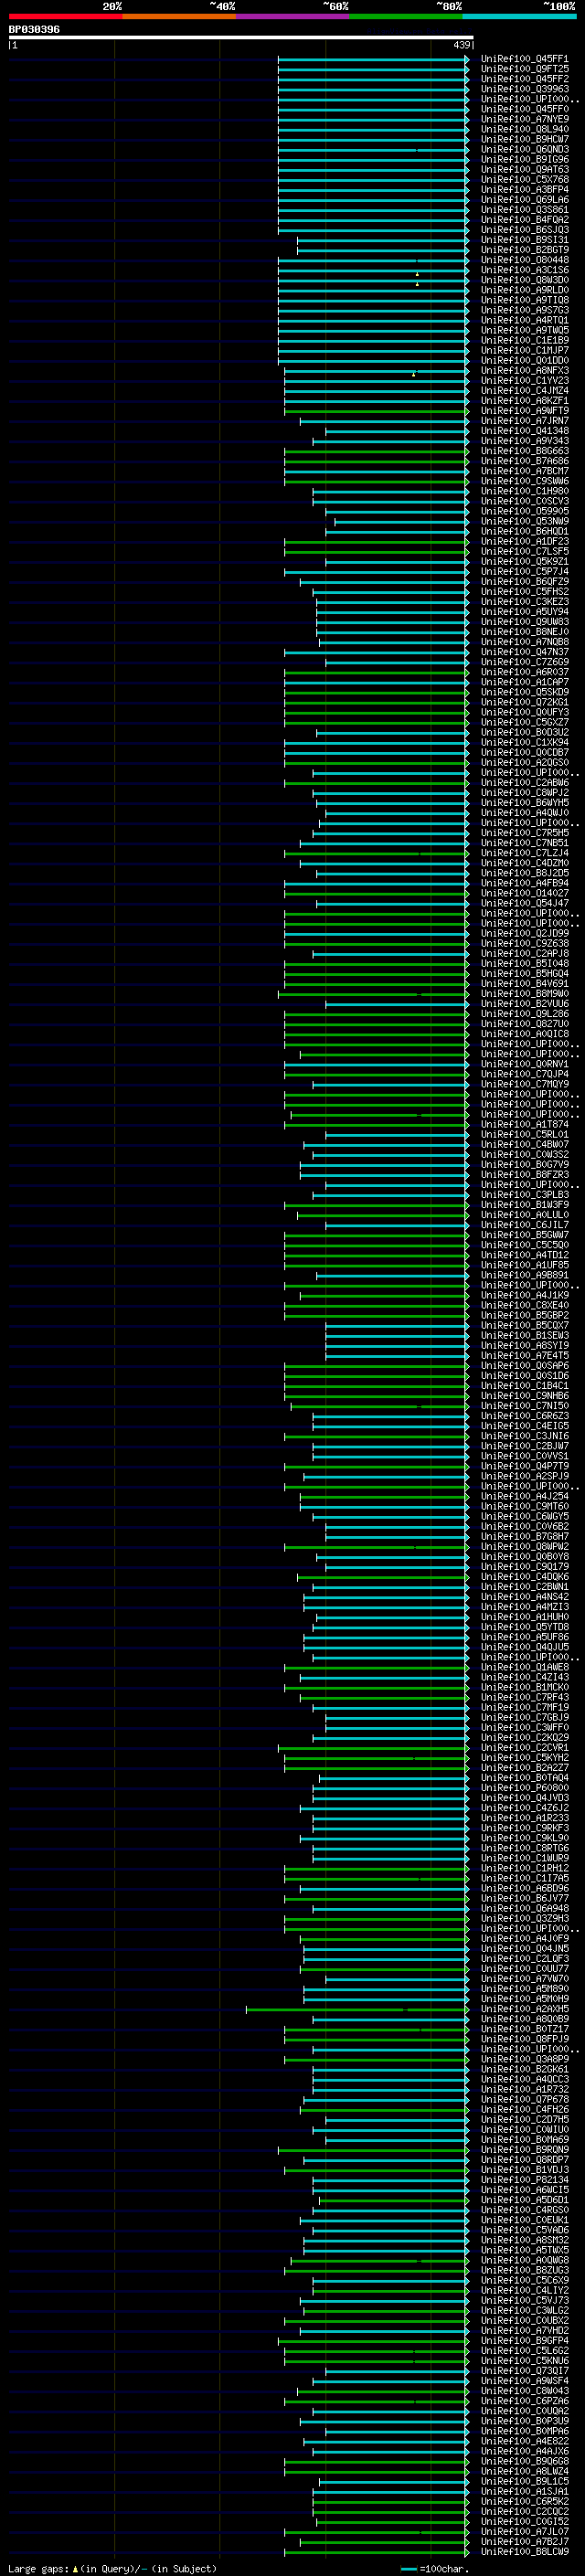The height and width of the screenshot is (2576, 585).
Task: Choose sequence UniRef100_C6PZA6
Action: 524,2401
